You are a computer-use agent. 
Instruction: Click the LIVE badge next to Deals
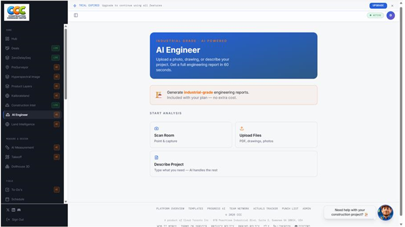click(55, 48)
